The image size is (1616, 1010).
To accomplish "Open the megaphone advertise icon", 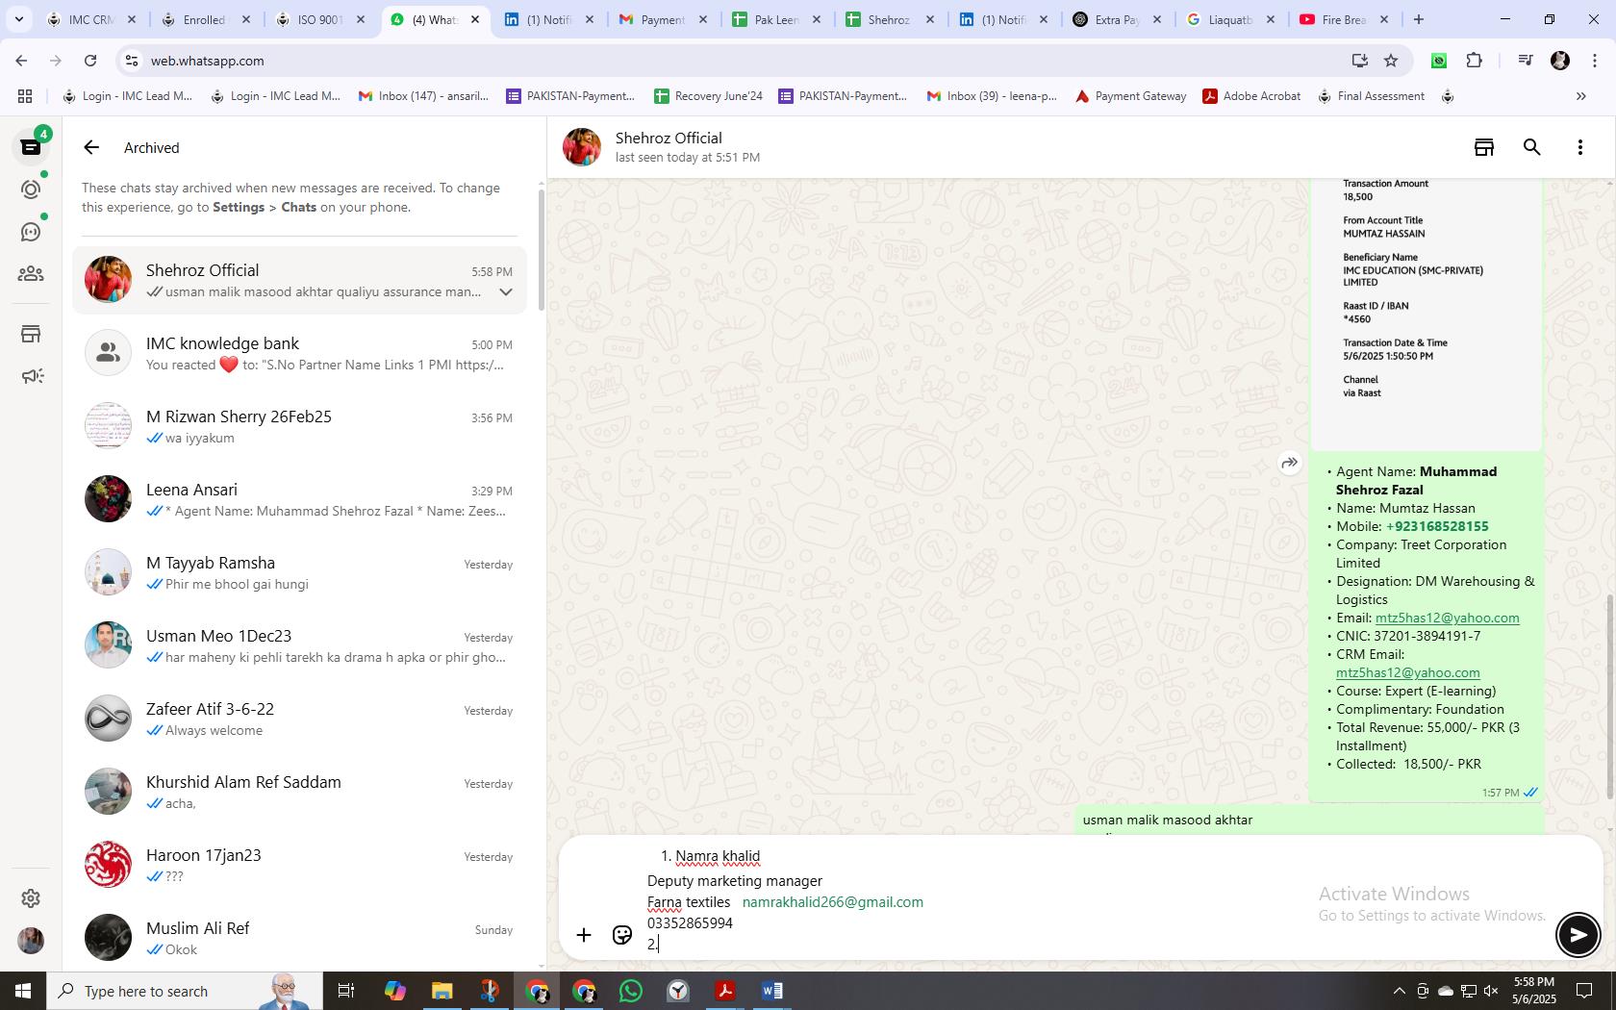I will click(x=31, y=376).
